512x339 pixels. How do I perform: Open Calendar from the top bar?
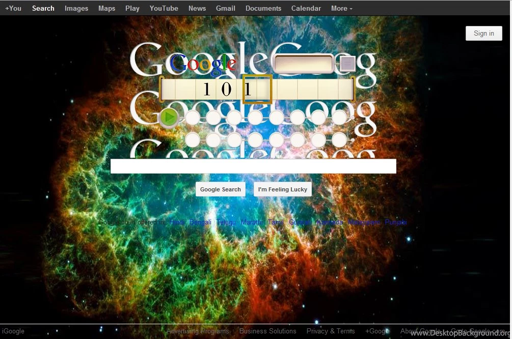click(x=306, y=8)
